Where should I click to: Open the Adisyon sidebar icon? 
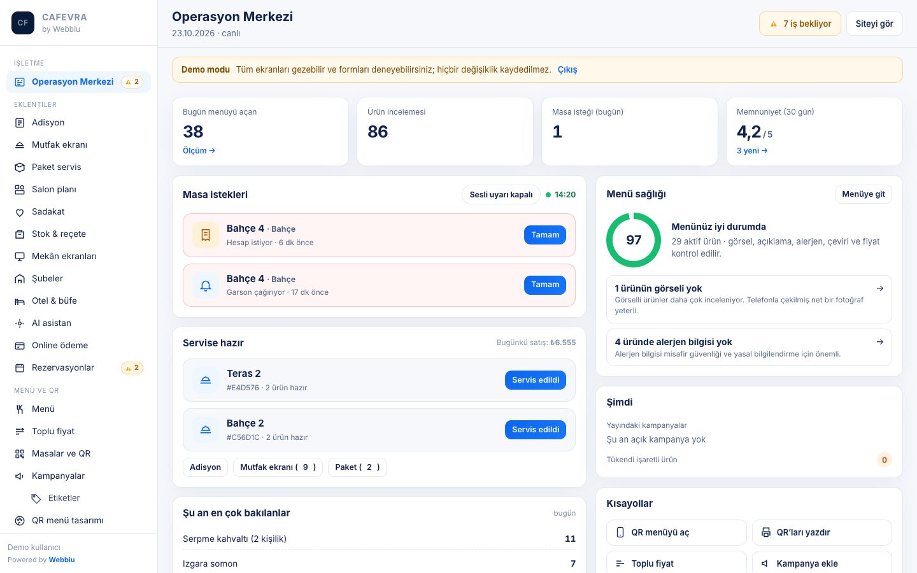tap(20, 123)
